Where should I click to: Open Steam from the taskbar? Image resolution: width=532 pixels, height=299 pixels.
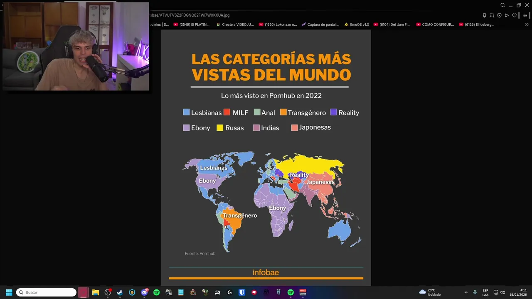[x=120, y=292]
